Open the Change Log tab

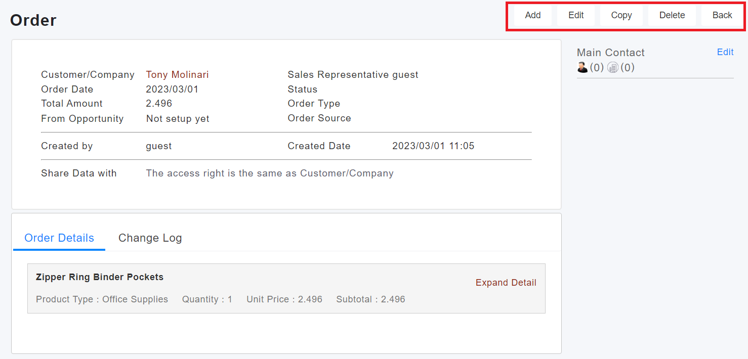click(x=150, y=238)
